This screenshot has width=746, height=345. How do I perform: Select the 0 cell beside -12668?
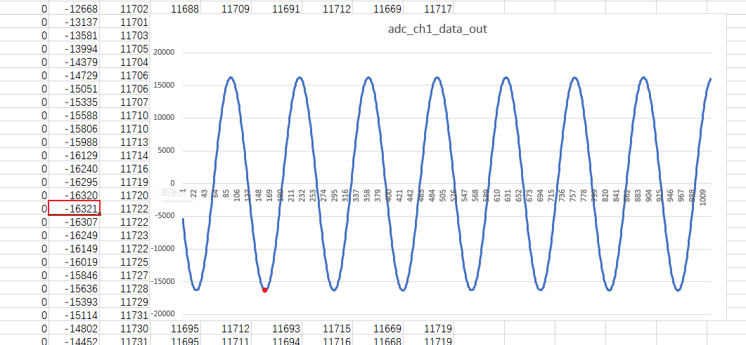[x=25, y=9]
